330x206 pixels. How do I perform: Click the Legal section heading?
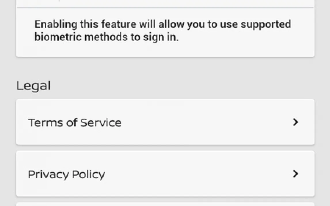pyautogui.click(x=33, y=86)
